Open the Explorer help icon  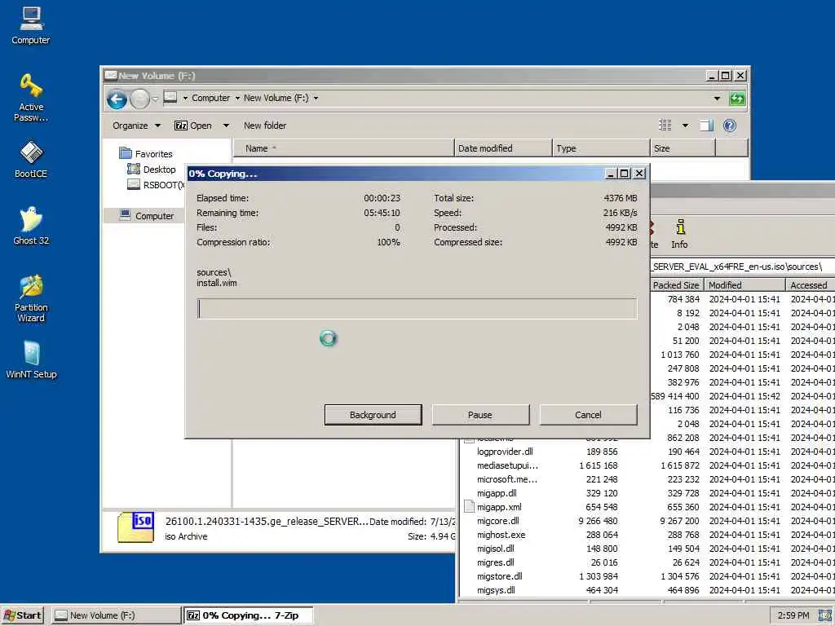pos(730,126)
